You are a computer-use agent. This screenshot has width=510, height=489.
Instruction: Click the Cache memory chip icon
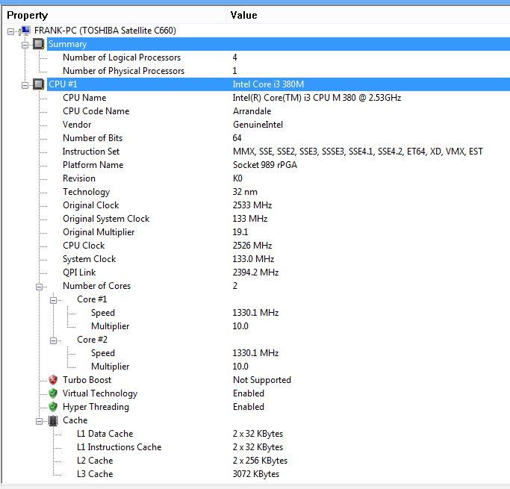point(53,420)
